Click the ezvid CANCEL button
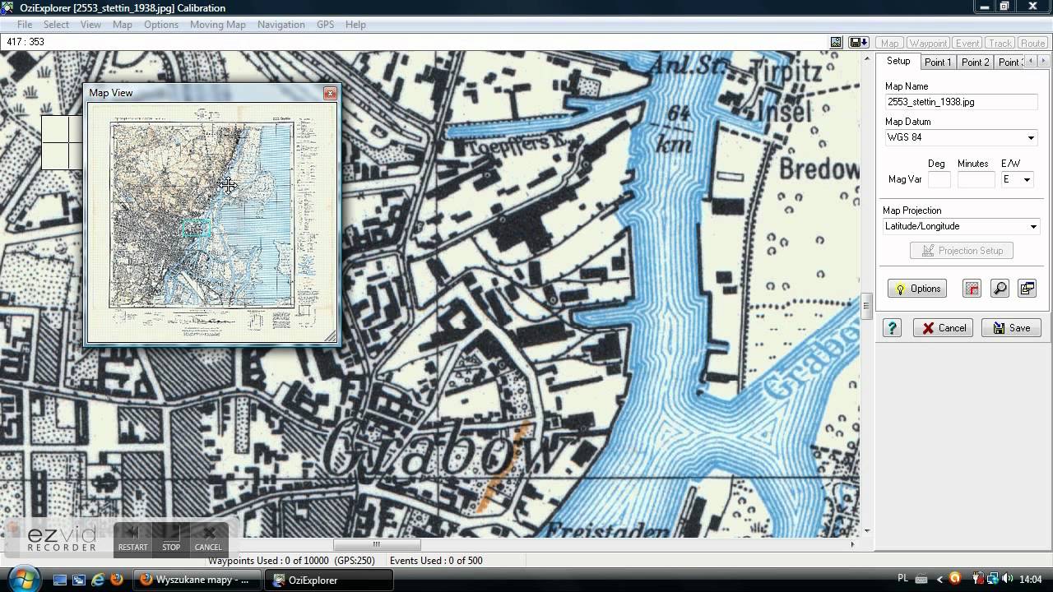This screenshot has height=592, width=1053. click(x=208, y=539)
